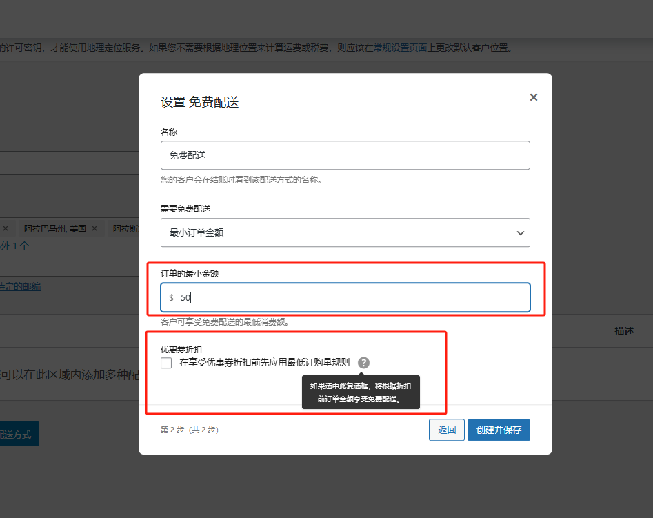Click the leftmost tag removal × icon
Screen dimensions: 653x518
[x=6, y=228]
